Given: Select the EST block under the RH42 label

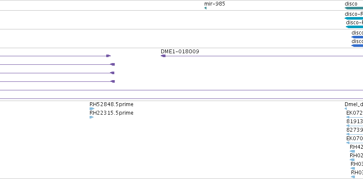Looking at the screenshot, I should (352, 151).
